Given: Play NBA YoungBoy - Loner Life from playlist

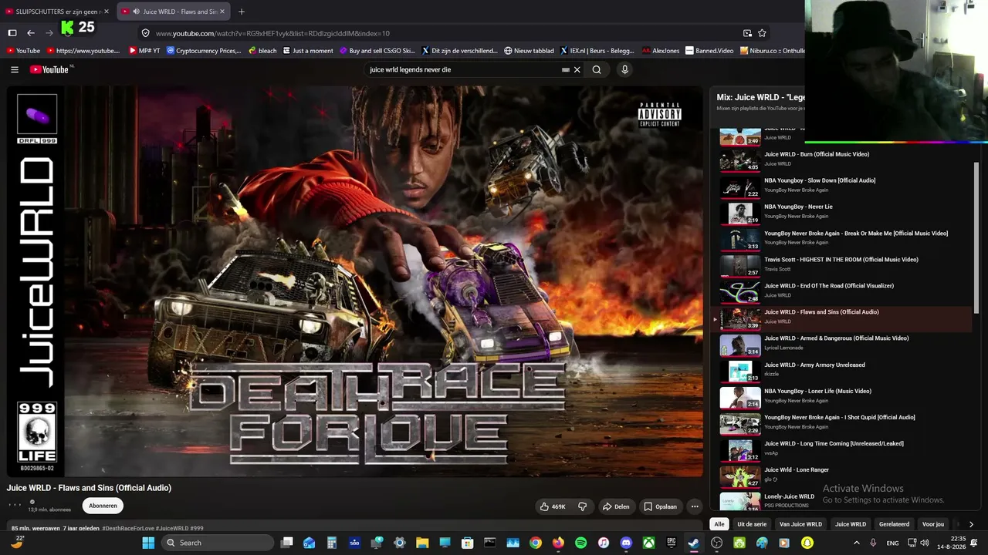Looking at the screenshot, I should [x=844, y=396].
